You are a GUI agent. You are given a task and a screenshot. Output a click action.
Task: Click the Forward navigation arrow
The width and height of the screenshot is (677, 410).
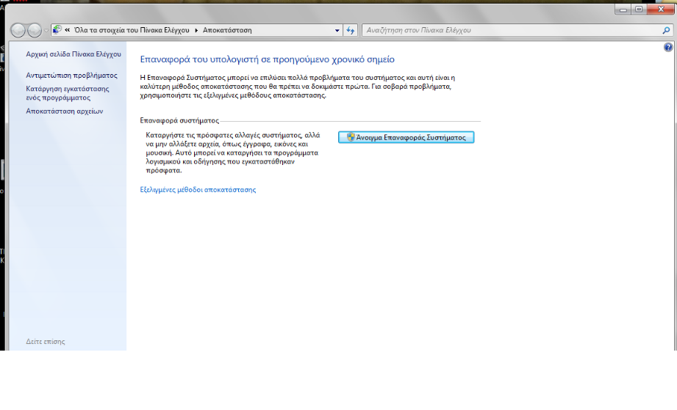click(x=34, y=30)
